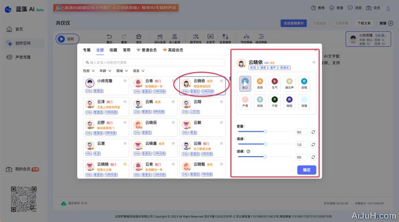Expand the 语言 filter dropdown
399x222 pixels.
(138, 70)
